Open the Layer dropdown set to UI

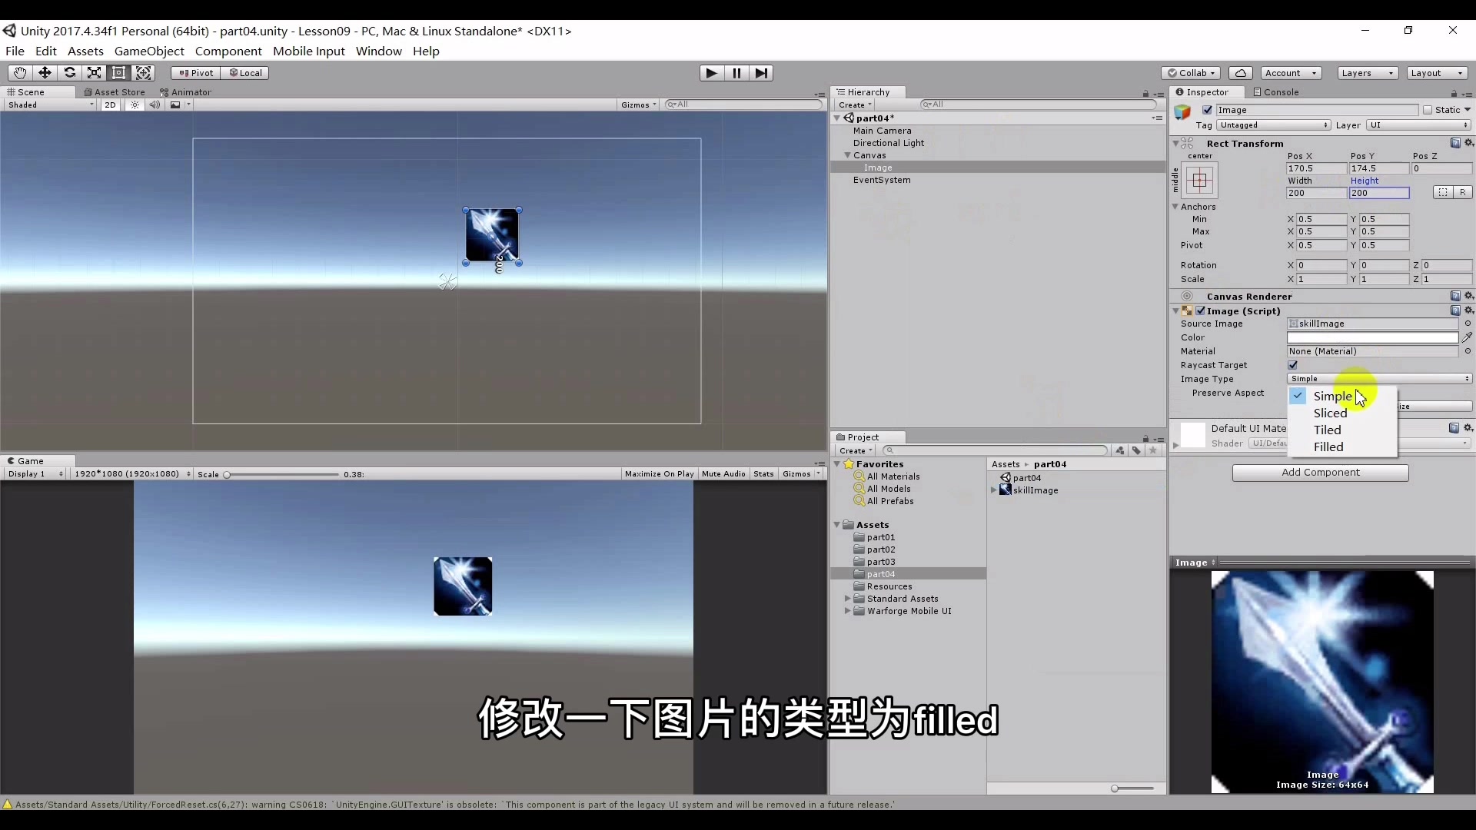click(1418, 125)
